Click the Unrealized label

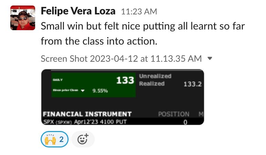[155, 76]
